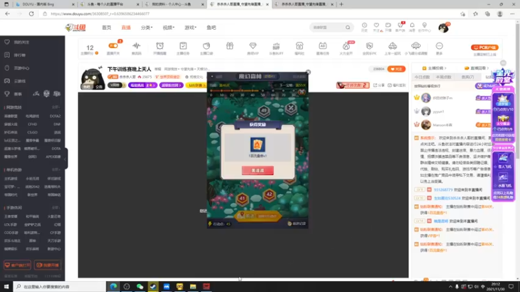Click the hexagon level 41 node

coord(242,199)
